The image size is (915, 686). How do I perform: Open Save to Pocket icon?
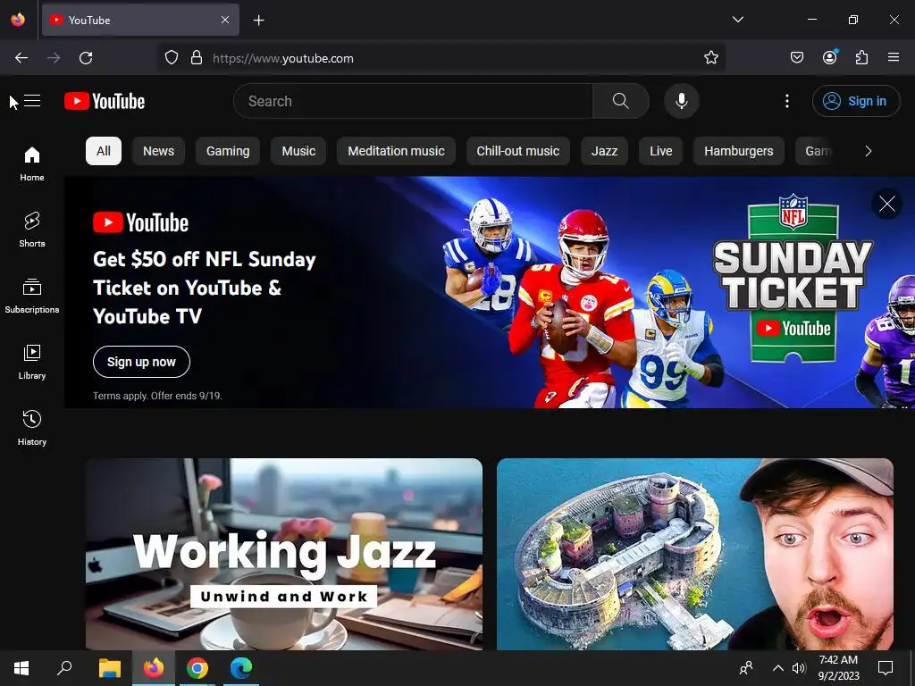click(796, 58)
